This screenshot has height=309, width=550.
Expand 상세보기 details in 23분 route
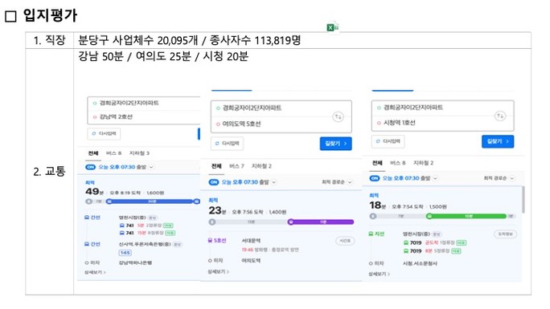(218, 271)
